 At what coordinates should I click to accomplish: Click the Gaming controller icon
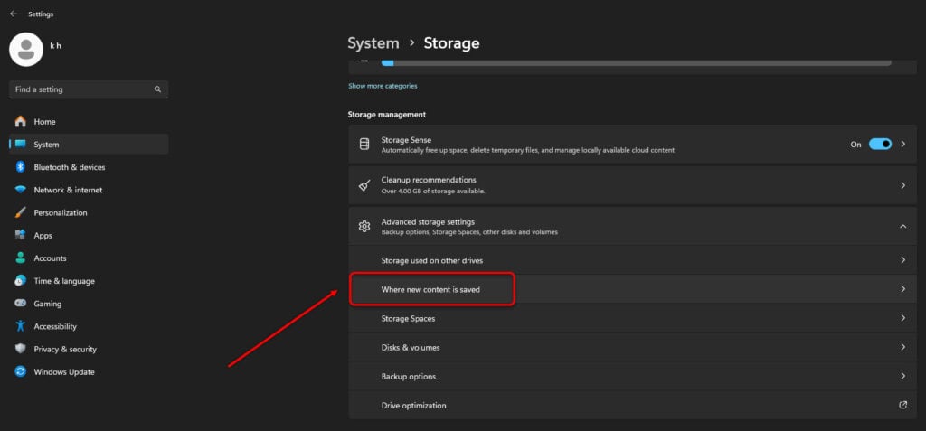coord(21,304)
